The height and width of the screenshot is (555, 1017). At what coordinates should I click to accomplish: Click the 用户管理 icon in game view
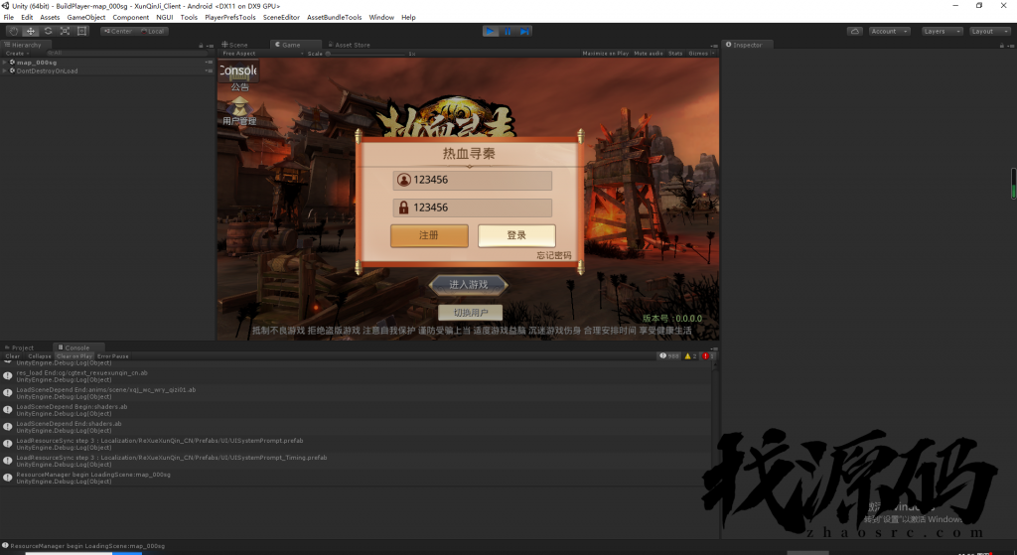(x=239, y=111)
